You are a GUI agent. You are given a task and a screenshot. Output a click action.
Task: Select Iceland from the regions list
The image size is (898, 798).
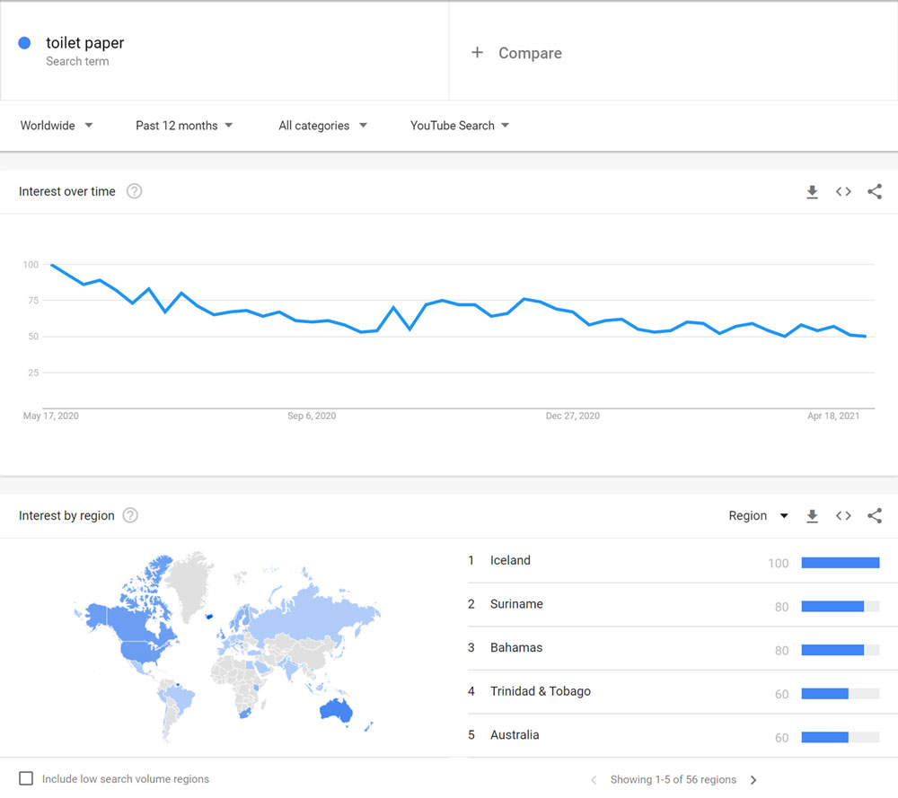tap(510, 560)
